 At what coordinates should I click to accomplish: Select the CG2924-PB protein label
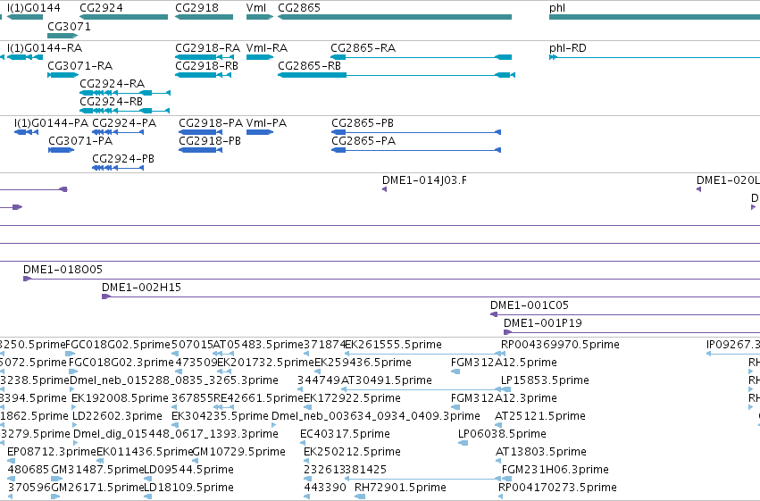tap(123, 159)
